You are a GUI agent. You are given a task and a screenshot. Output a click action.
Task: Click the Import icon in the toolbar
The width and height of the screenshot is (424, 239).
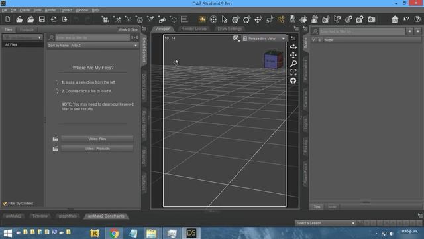pyautogui.click(x=53, y=19)
